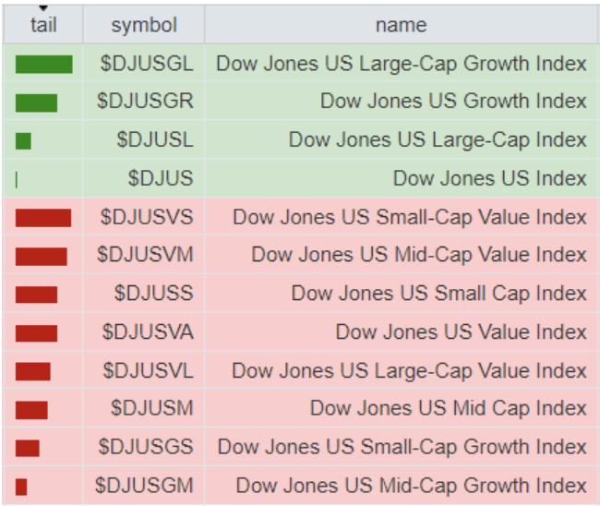Open Dow Jones US Large-Cap Index row
Image resolution: width=600 pixels, height=506 pixels.
[438, 140]
